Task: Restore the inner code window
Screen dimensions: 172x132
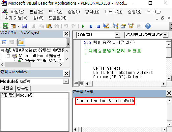Action: (x=163, y=18)
